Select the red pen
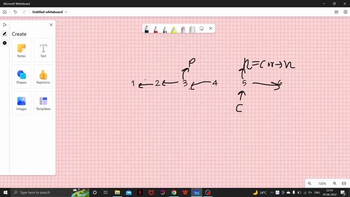Image resolution: width=350 pixels, height=197 pixels. (156, 29)
